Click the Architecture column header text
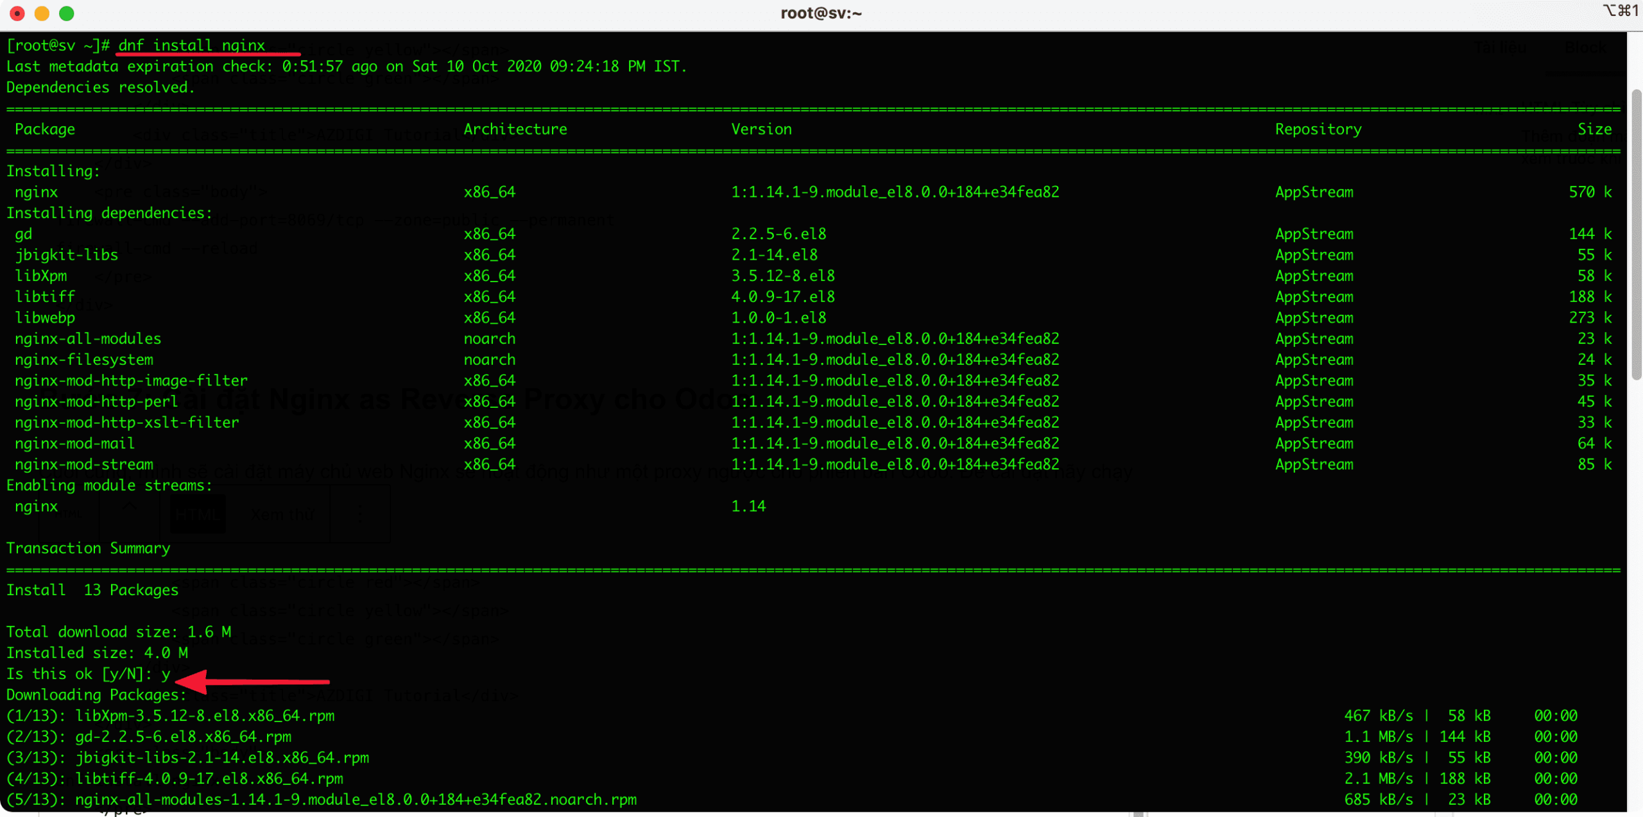This screenshot has width=1643, height=817. 515,130
